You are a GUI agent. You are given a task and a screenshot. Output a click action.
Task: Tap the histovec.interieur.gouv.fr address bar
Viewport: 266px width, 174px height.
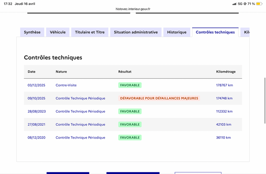[133, 9]
